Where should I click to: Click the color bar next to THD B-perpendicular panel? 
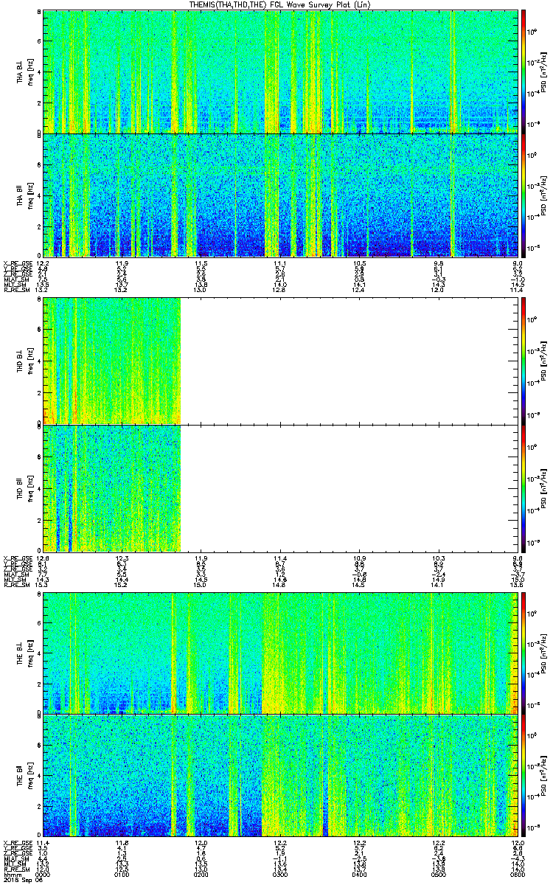tap(524, 361)
